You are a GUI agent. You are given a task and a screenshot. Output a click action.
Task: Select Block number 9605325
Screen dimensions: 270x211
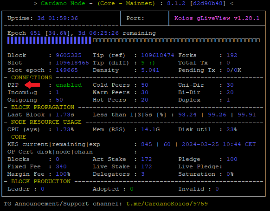coord(69,55)
